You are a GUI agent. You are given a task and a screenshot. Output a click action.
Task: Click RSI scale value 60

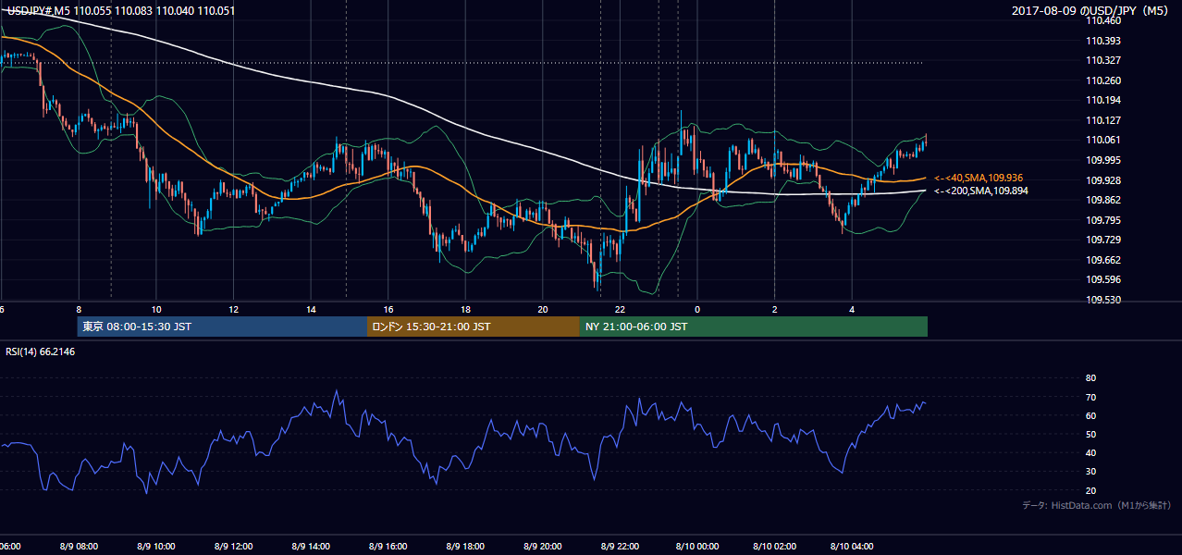1090,416
